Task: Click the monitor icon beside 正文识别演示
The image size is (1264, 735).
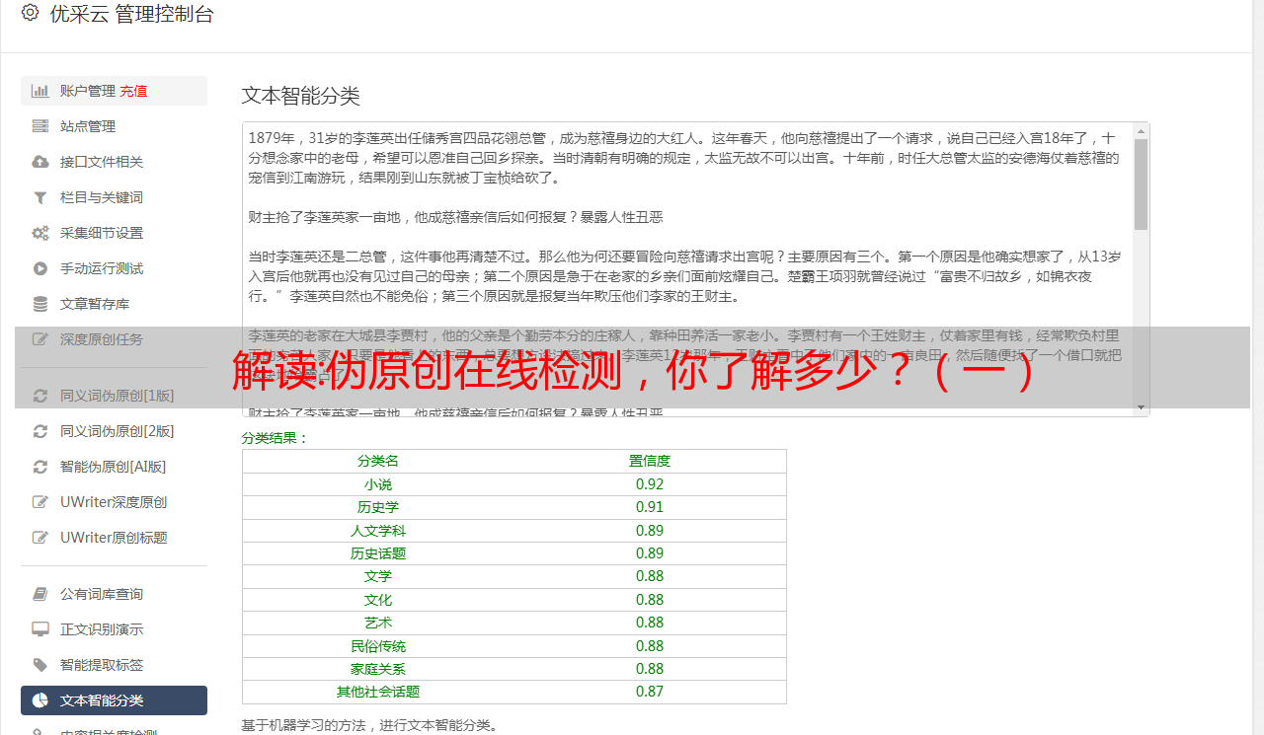Action: [x=40, y=629]
